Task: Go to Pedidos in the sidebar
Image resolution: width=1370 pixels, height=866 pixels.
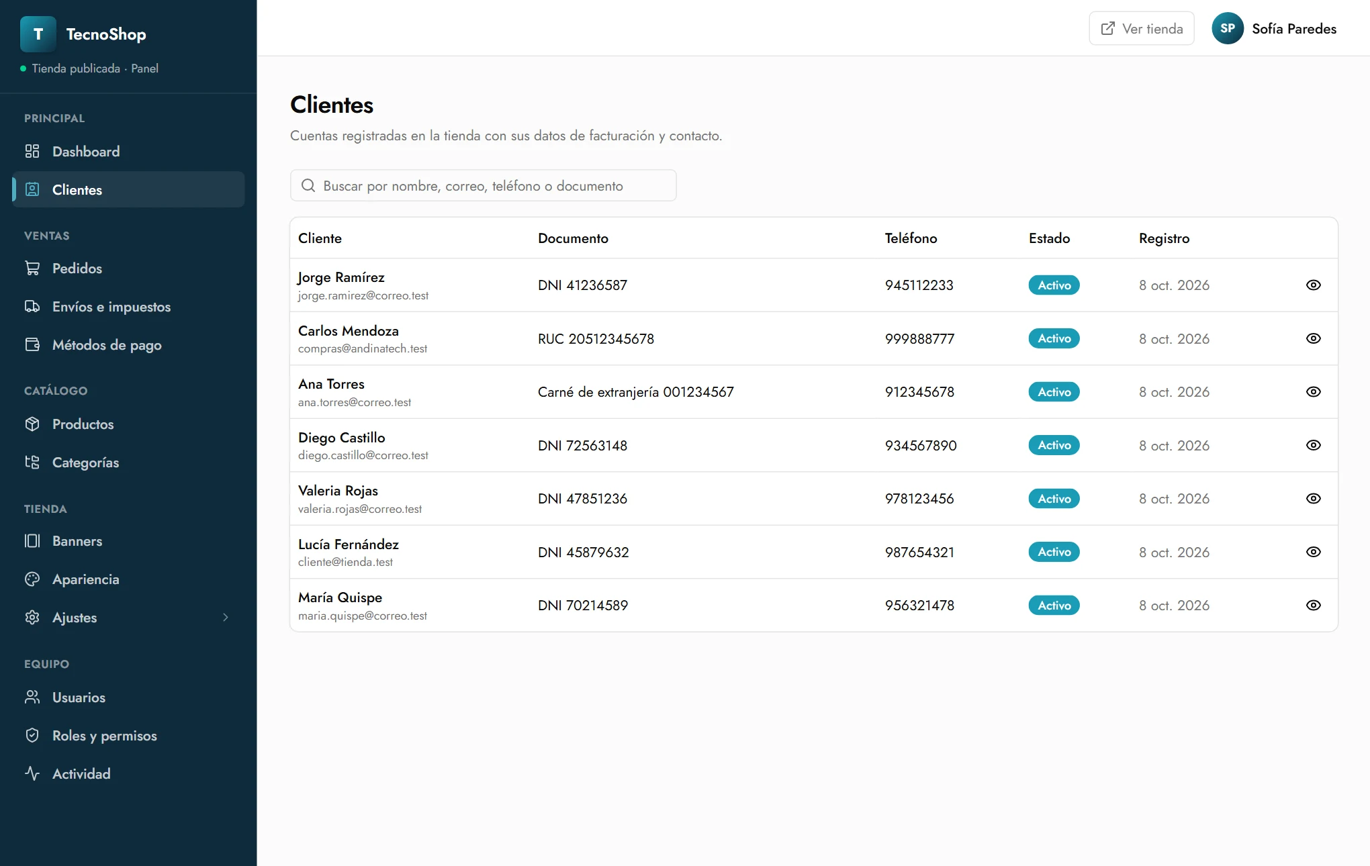Action: (x=128, y=268)
